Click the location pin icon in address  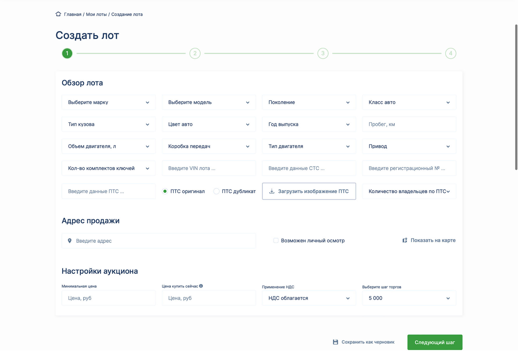[70, 241]
